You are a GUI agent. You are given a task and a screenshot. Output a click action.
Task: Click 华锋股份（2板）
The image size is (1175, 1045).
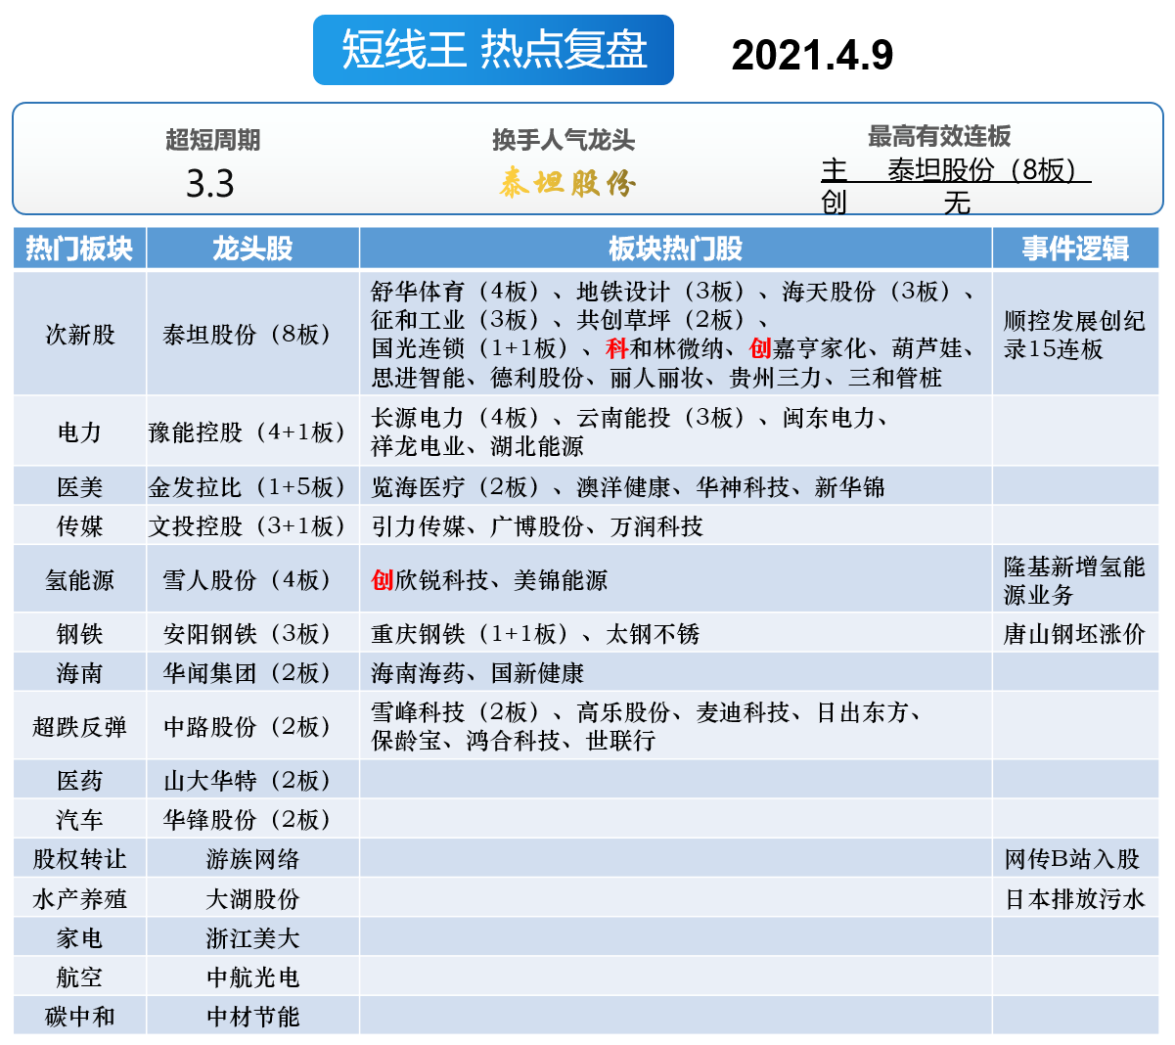(x=252, y=820)
